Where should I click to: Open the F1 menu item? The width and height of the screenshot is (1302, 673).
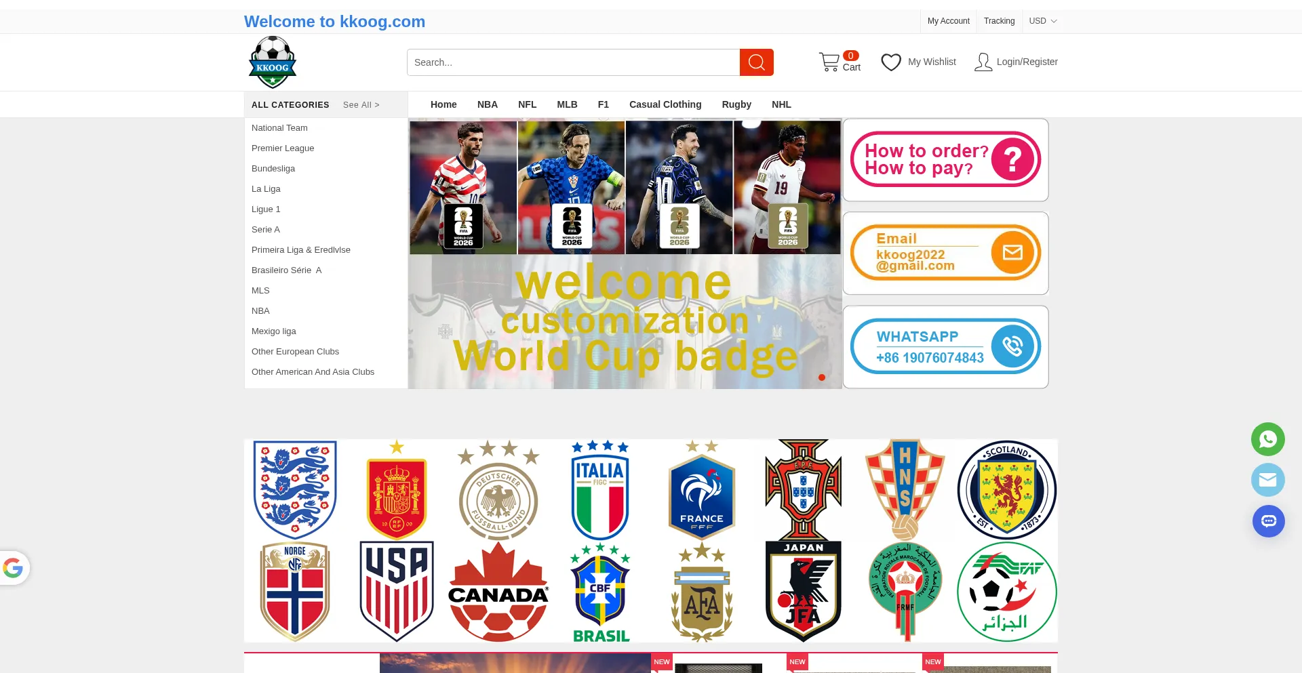604,104
